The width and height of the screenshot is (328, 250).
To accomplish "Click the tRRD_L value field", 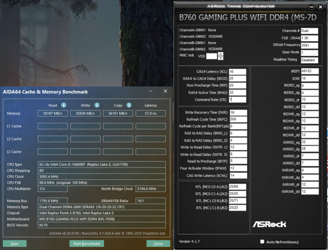I will [x=238, y=133].
